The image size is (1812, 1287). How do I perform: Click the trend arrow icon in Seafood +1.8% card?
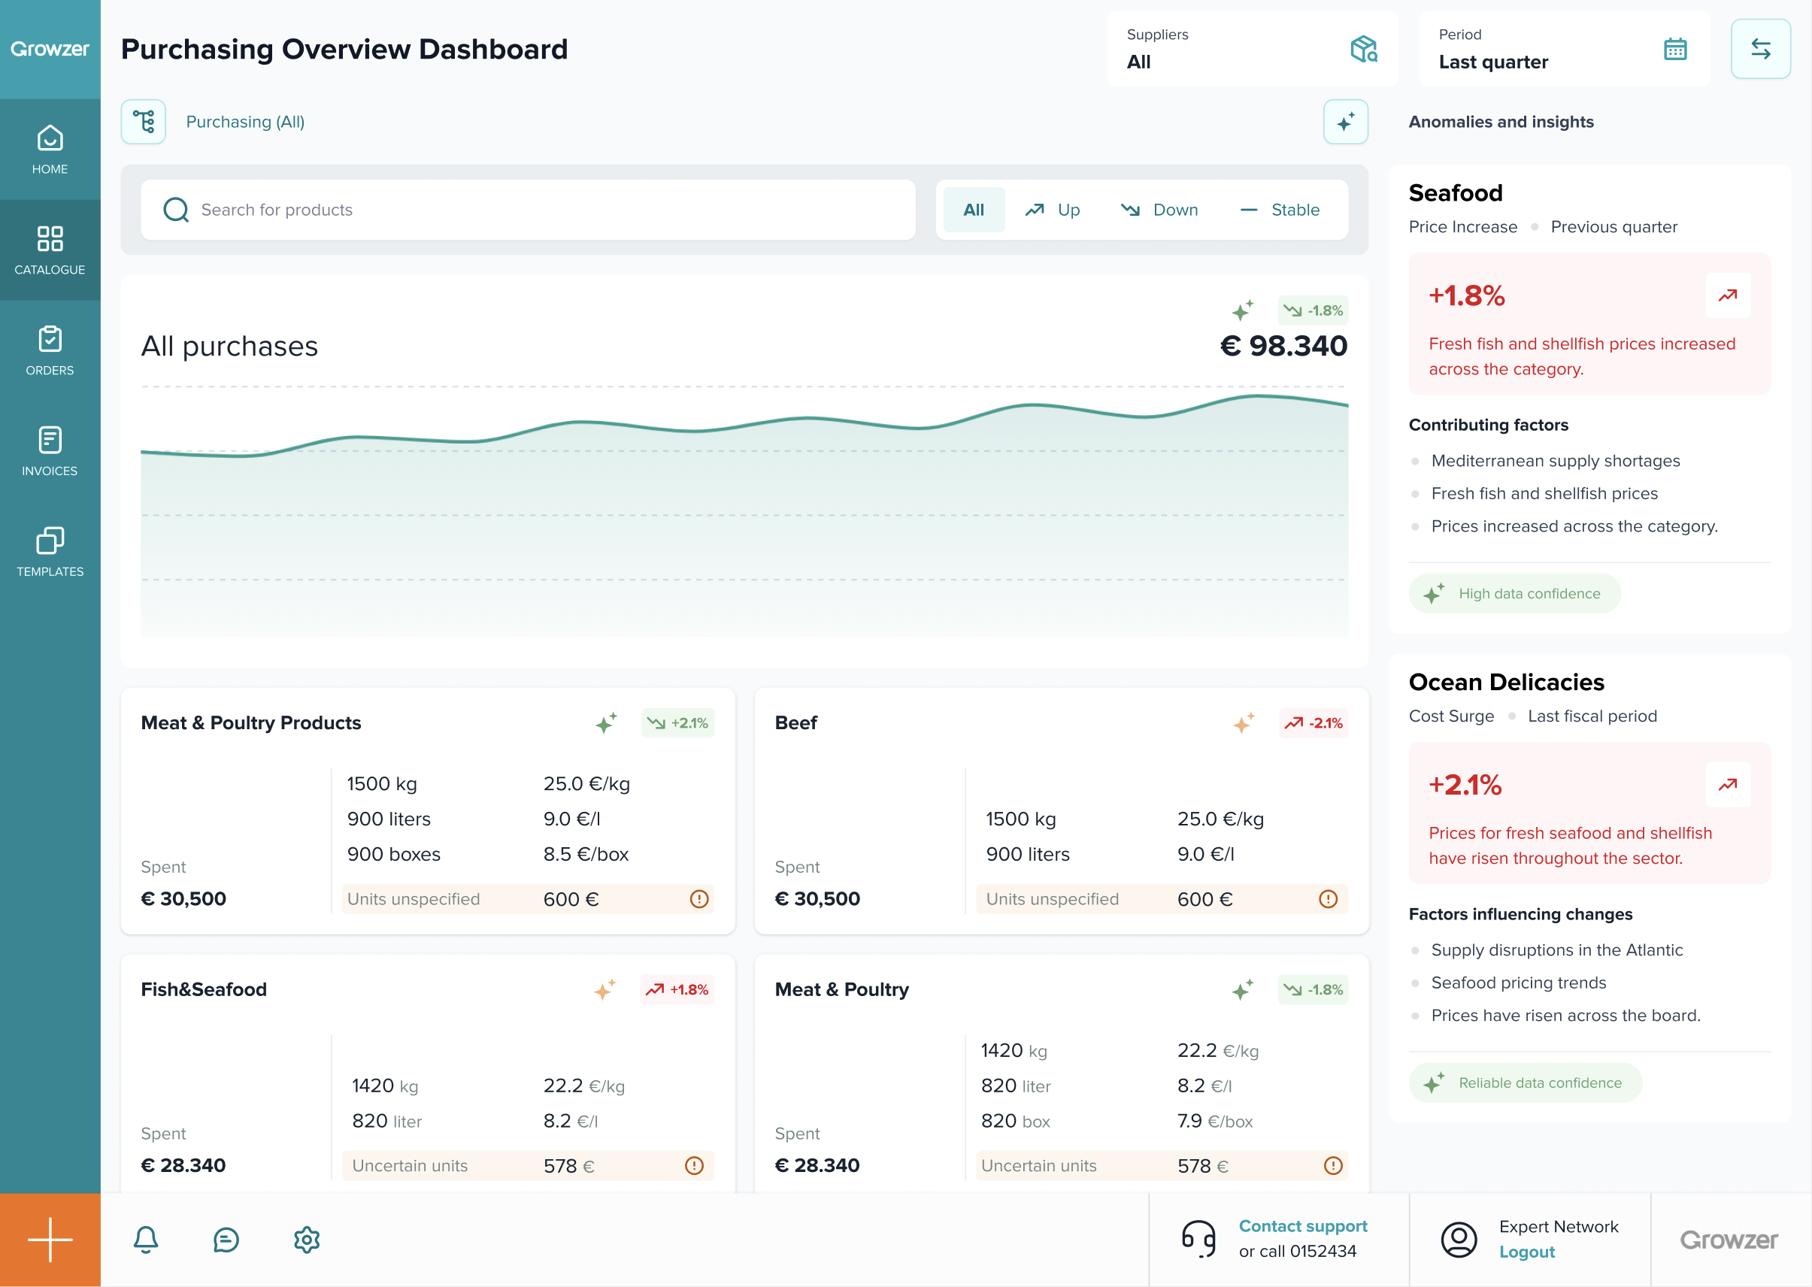[1728, 295]
